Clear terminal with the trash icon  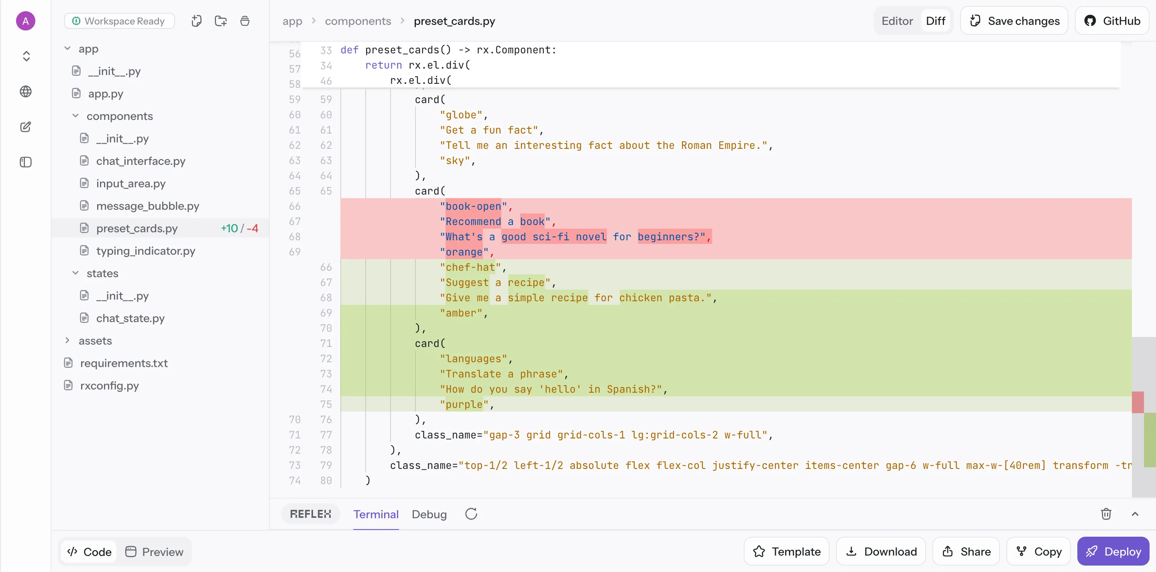coord(1106,514)
